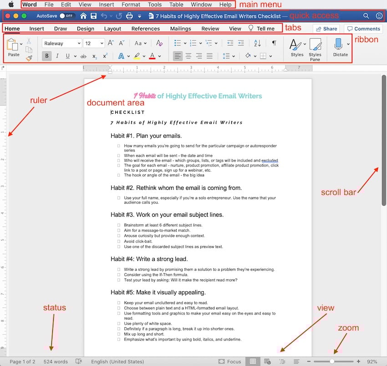Switch to the Mailings ribbon tab
This screenshot has width=387, height=366.
[x=180, y=28]
